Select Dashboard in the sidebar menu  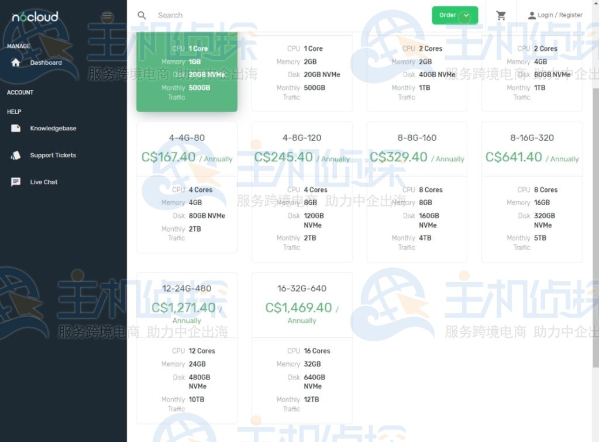(x=46, y=62)
